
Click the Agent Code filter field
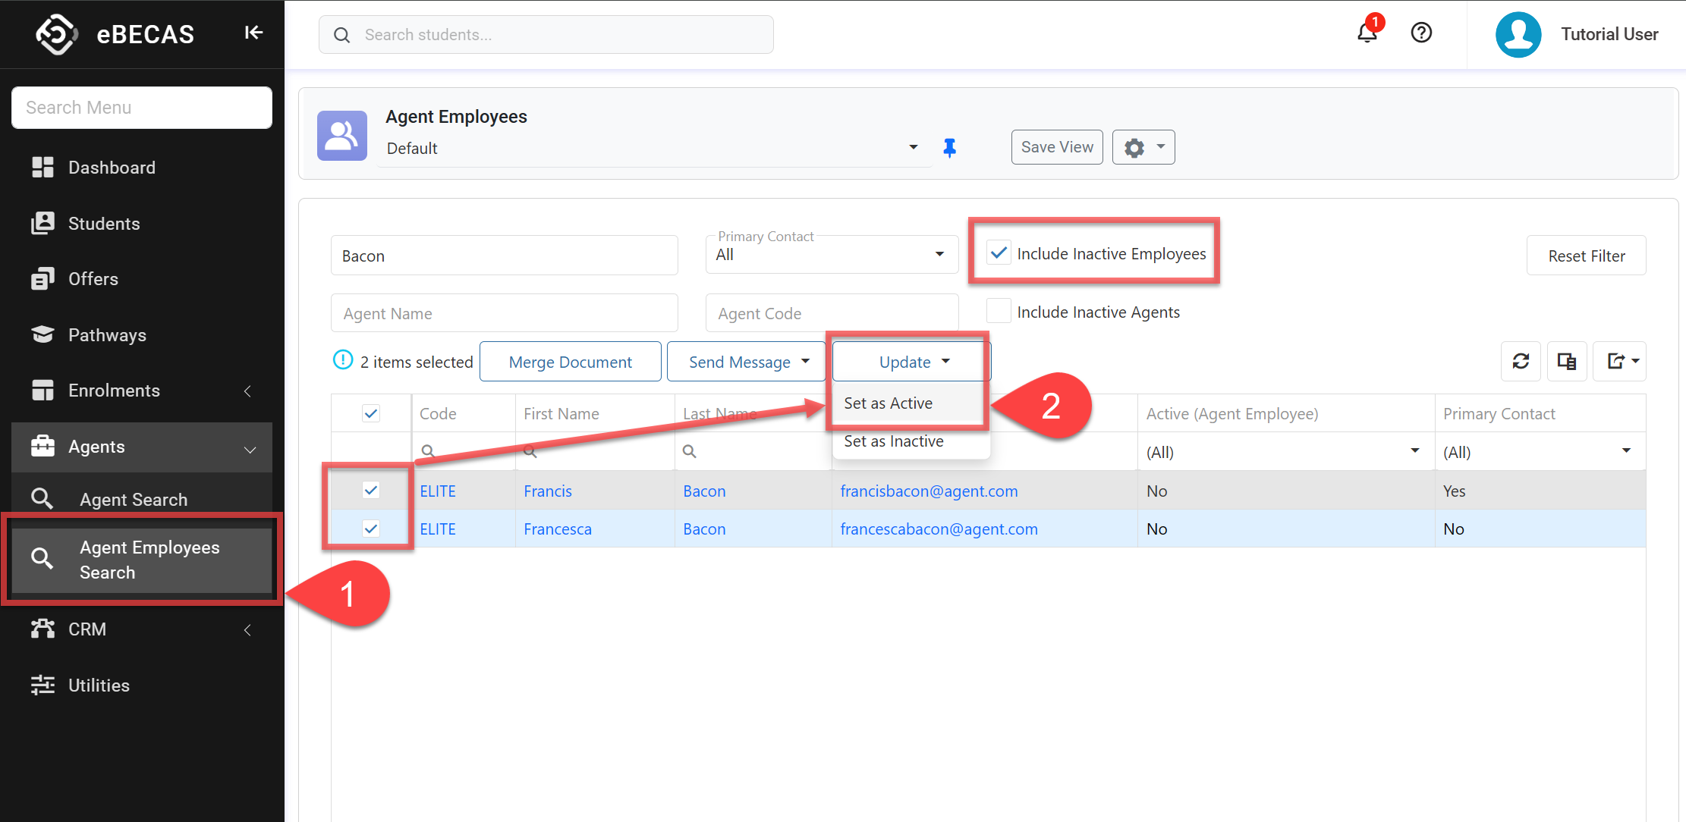(x=832, y=313)
